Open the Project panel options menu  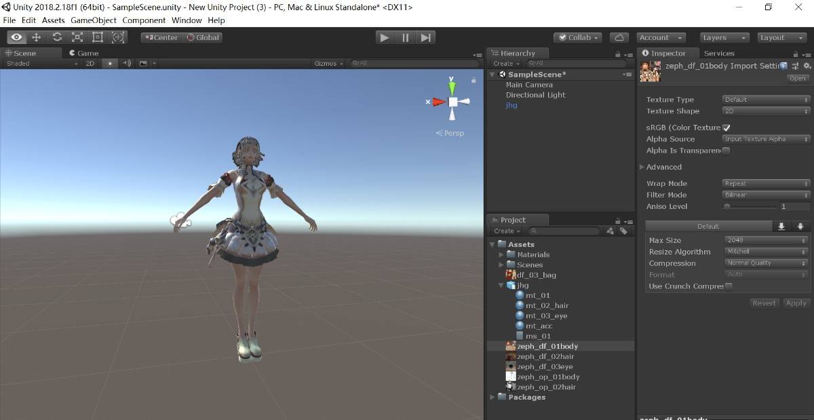(x=628, y=221)
